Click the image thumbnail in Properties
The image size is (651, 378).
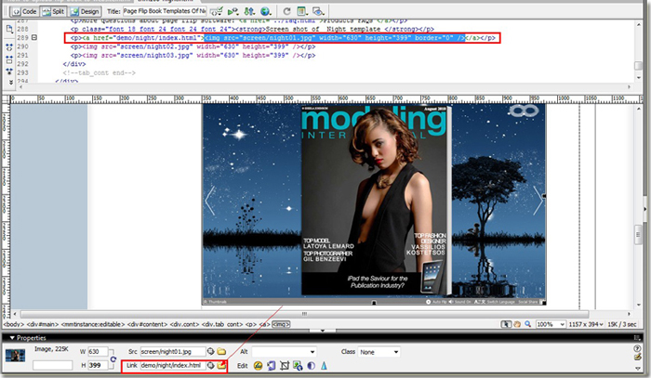(x=16, y=355)
